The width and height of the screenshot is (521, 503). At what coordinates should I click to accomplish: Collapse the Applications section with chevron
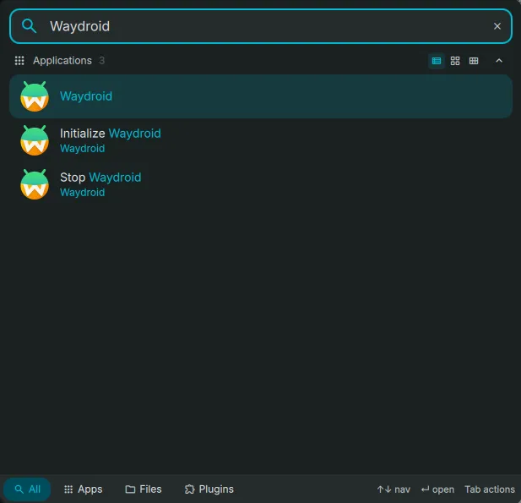coord(498,61)
